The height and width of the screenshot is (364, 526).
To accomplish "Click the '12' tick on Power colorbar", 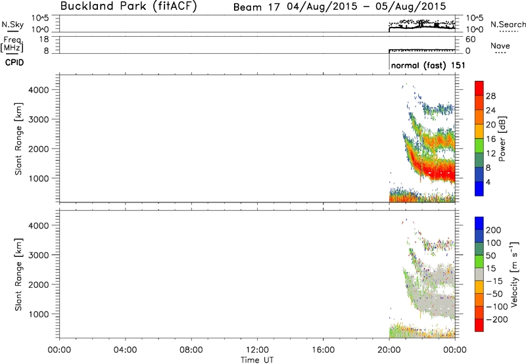I will 490,154.
